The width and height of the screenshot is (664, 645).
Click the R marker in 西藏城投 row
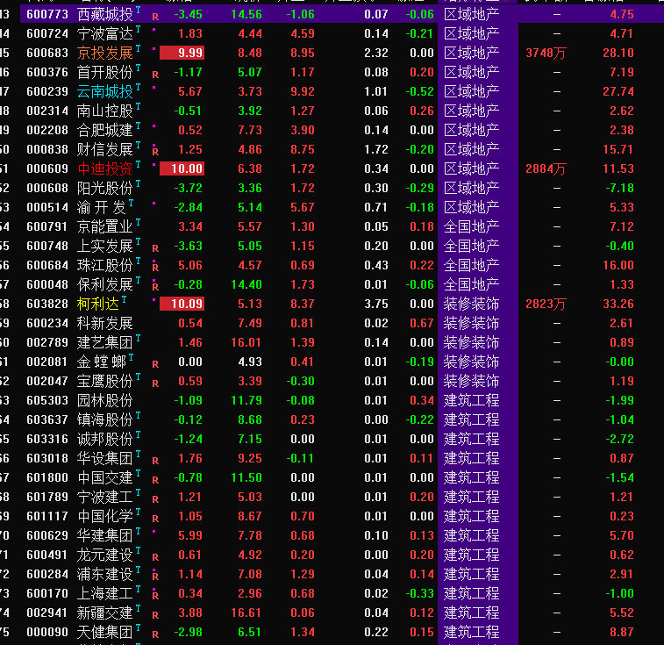(155, 17)
